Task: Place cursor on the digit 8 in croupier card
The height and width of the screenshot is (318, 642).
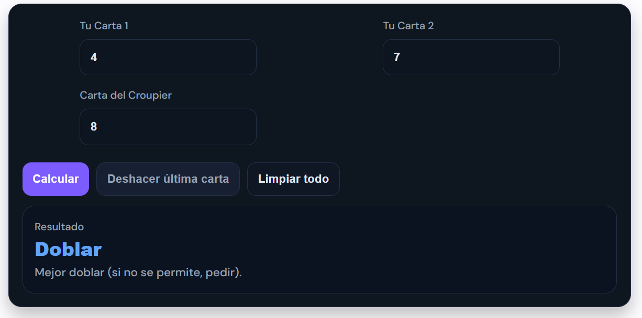Action: (94, 127)
